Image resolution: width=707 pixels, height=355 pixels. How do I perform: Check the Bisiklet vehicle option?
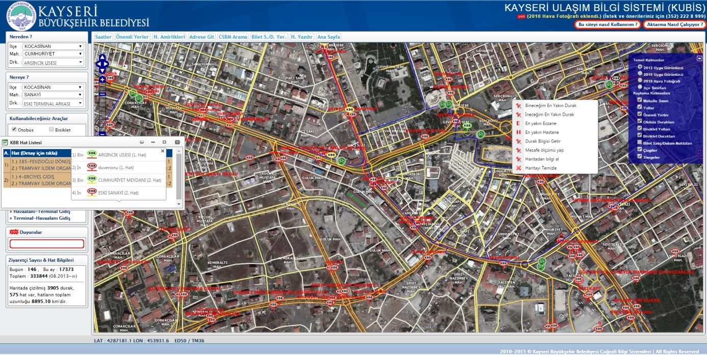click(51, 129)
